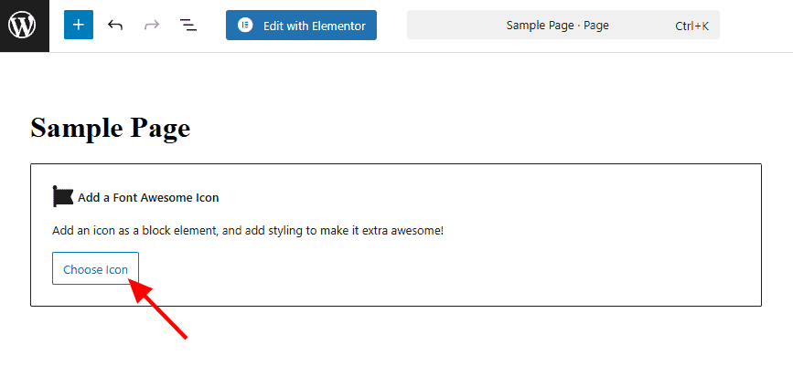Click the word "Page" after the dot separator
The image size is (793, 376).
click(596, 26)
